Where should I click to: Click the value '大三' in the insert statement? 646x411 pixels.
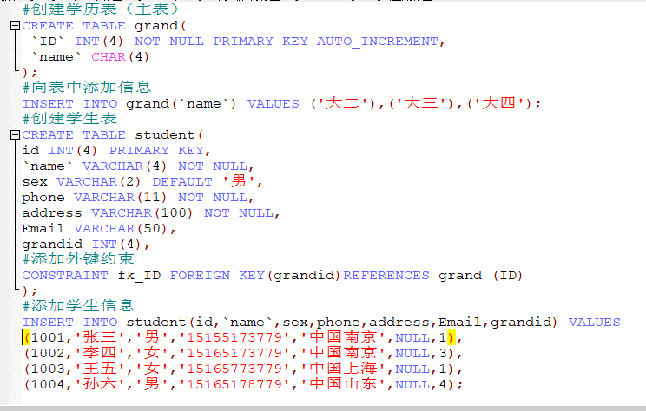pos(420,103)
